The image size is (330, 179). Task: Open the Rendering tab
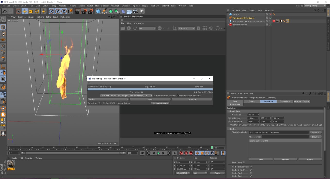pos(235,104)
